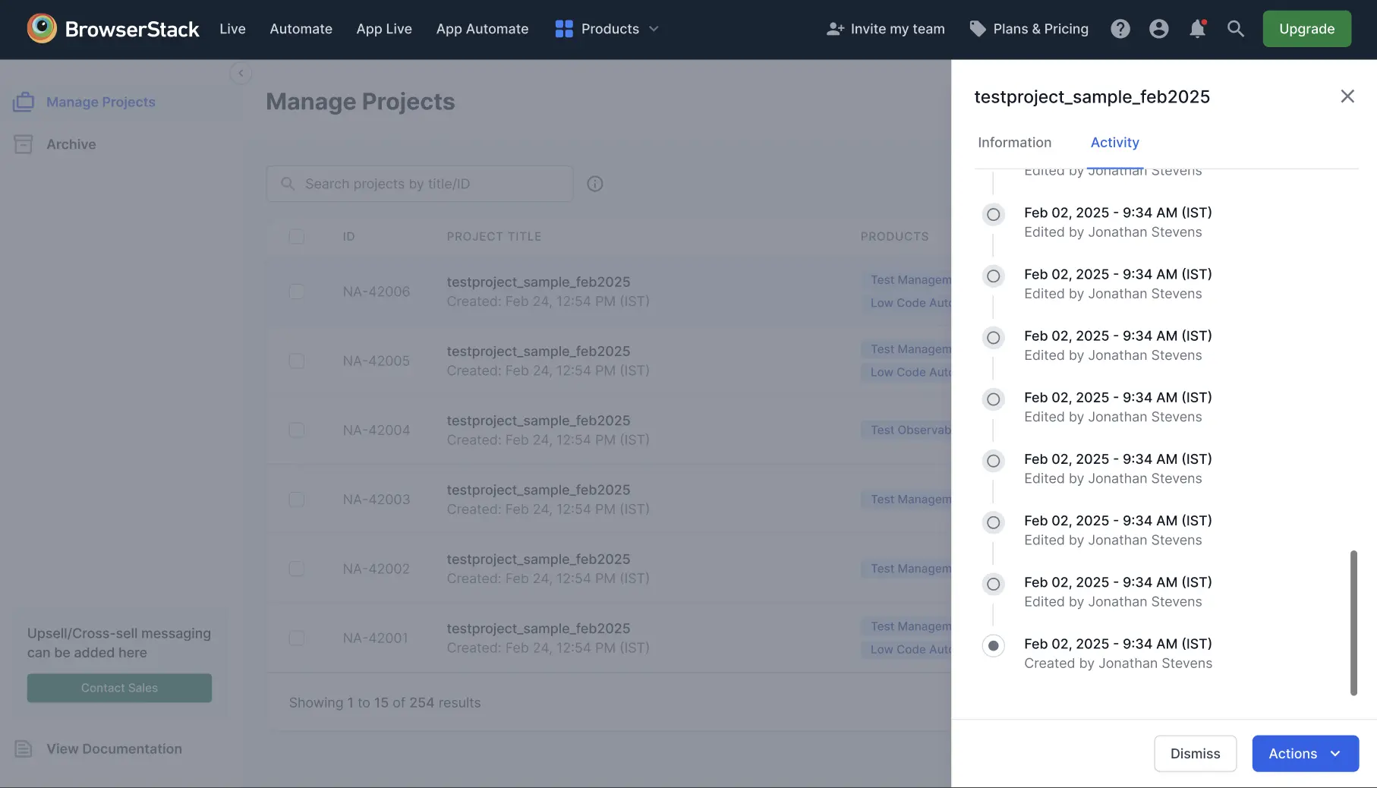Click the Test Observab tag of NA-42004
Image resolution: width=1377 pixels, height=788 pixels.
point(906,430)
